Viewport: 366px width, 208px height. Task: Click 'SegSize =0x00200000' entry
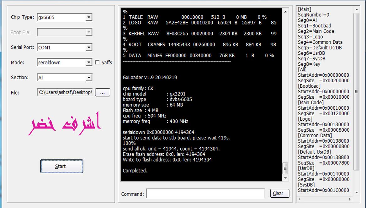click(324, 81)
